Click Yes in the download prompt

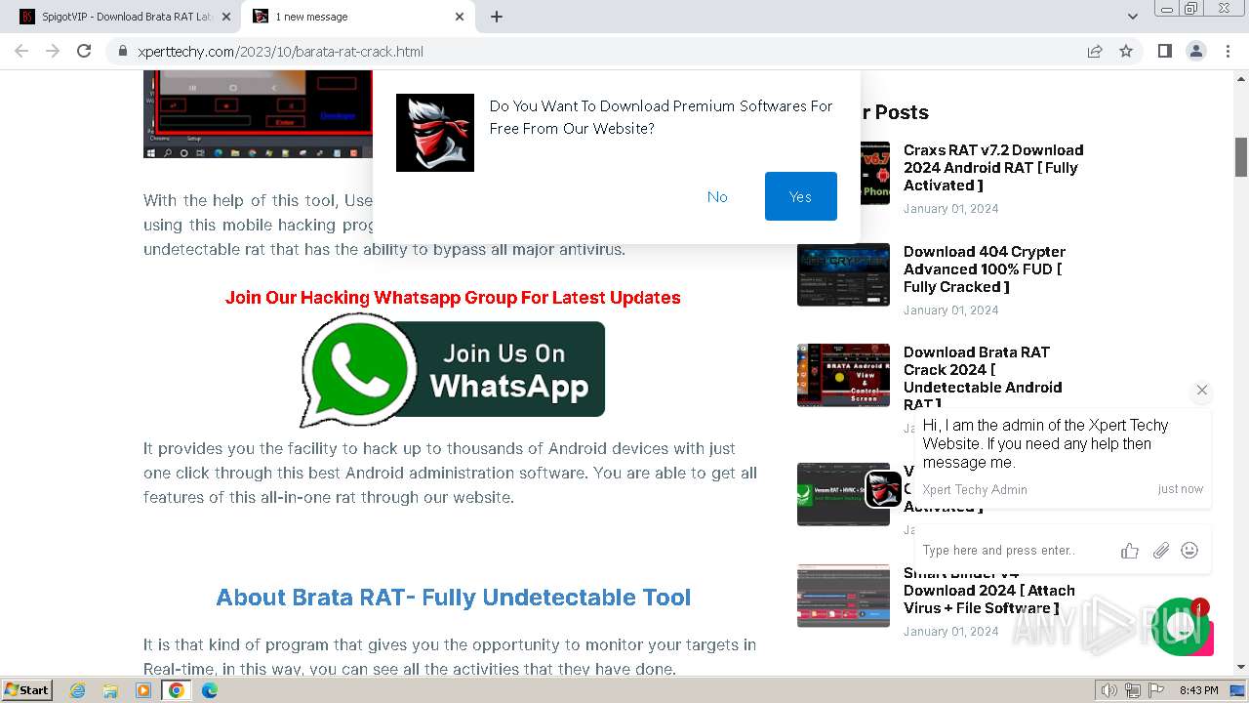point(801,196)
